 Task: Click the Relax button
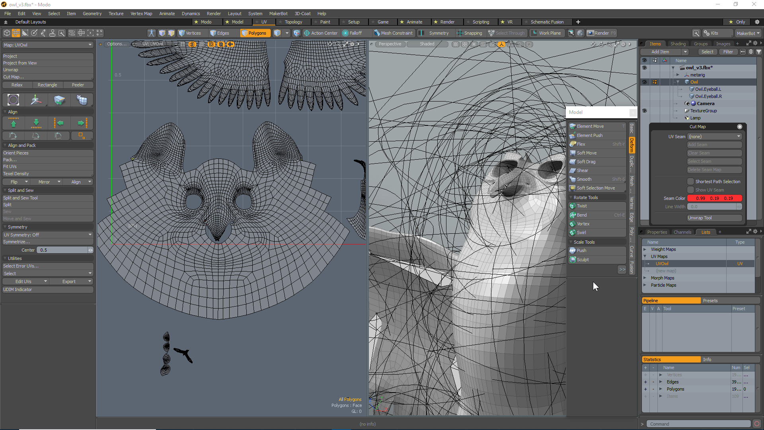point(17,85)
